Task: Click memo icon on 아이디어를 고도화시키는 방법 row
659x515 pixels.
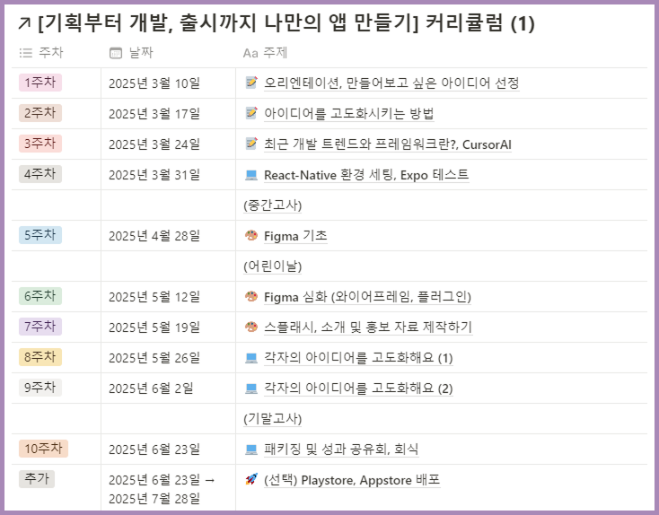Action: pos(251,113)
